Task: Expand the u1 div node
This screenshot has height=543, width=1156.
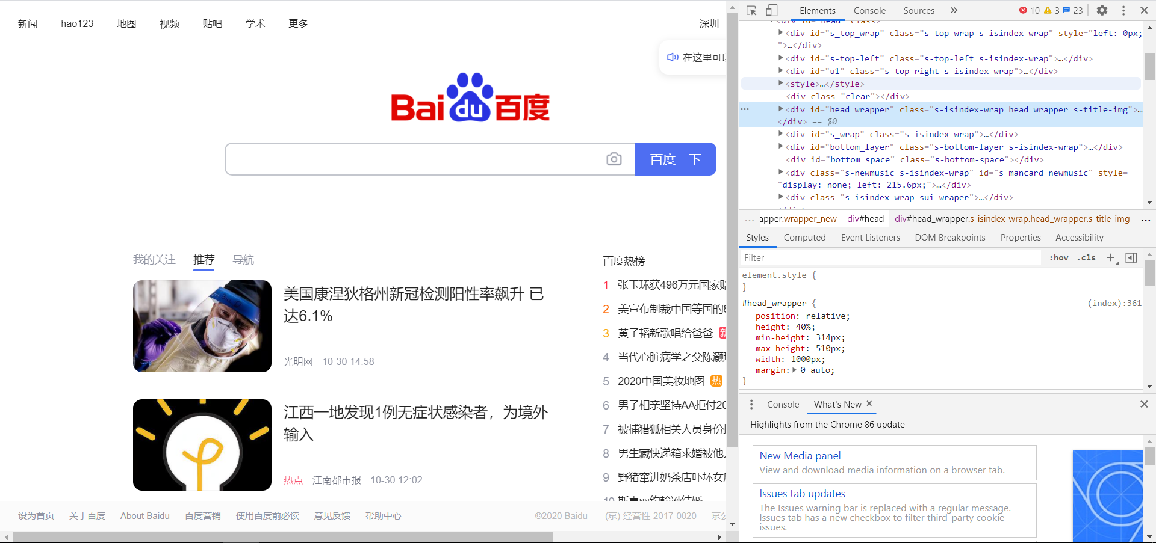Action: pyautogui.click(x=781, y=71)
